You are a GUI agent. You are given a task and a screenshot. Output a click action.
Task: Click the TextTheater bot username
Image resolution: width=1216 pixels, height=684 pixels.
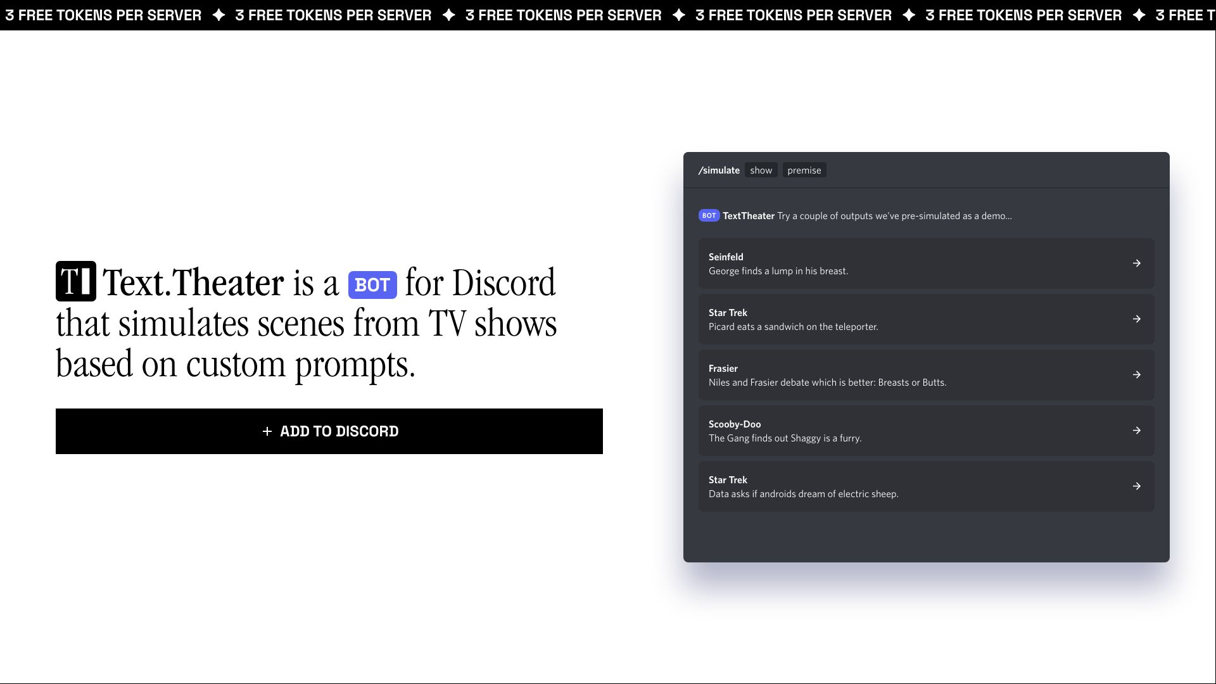click(749, 215)
